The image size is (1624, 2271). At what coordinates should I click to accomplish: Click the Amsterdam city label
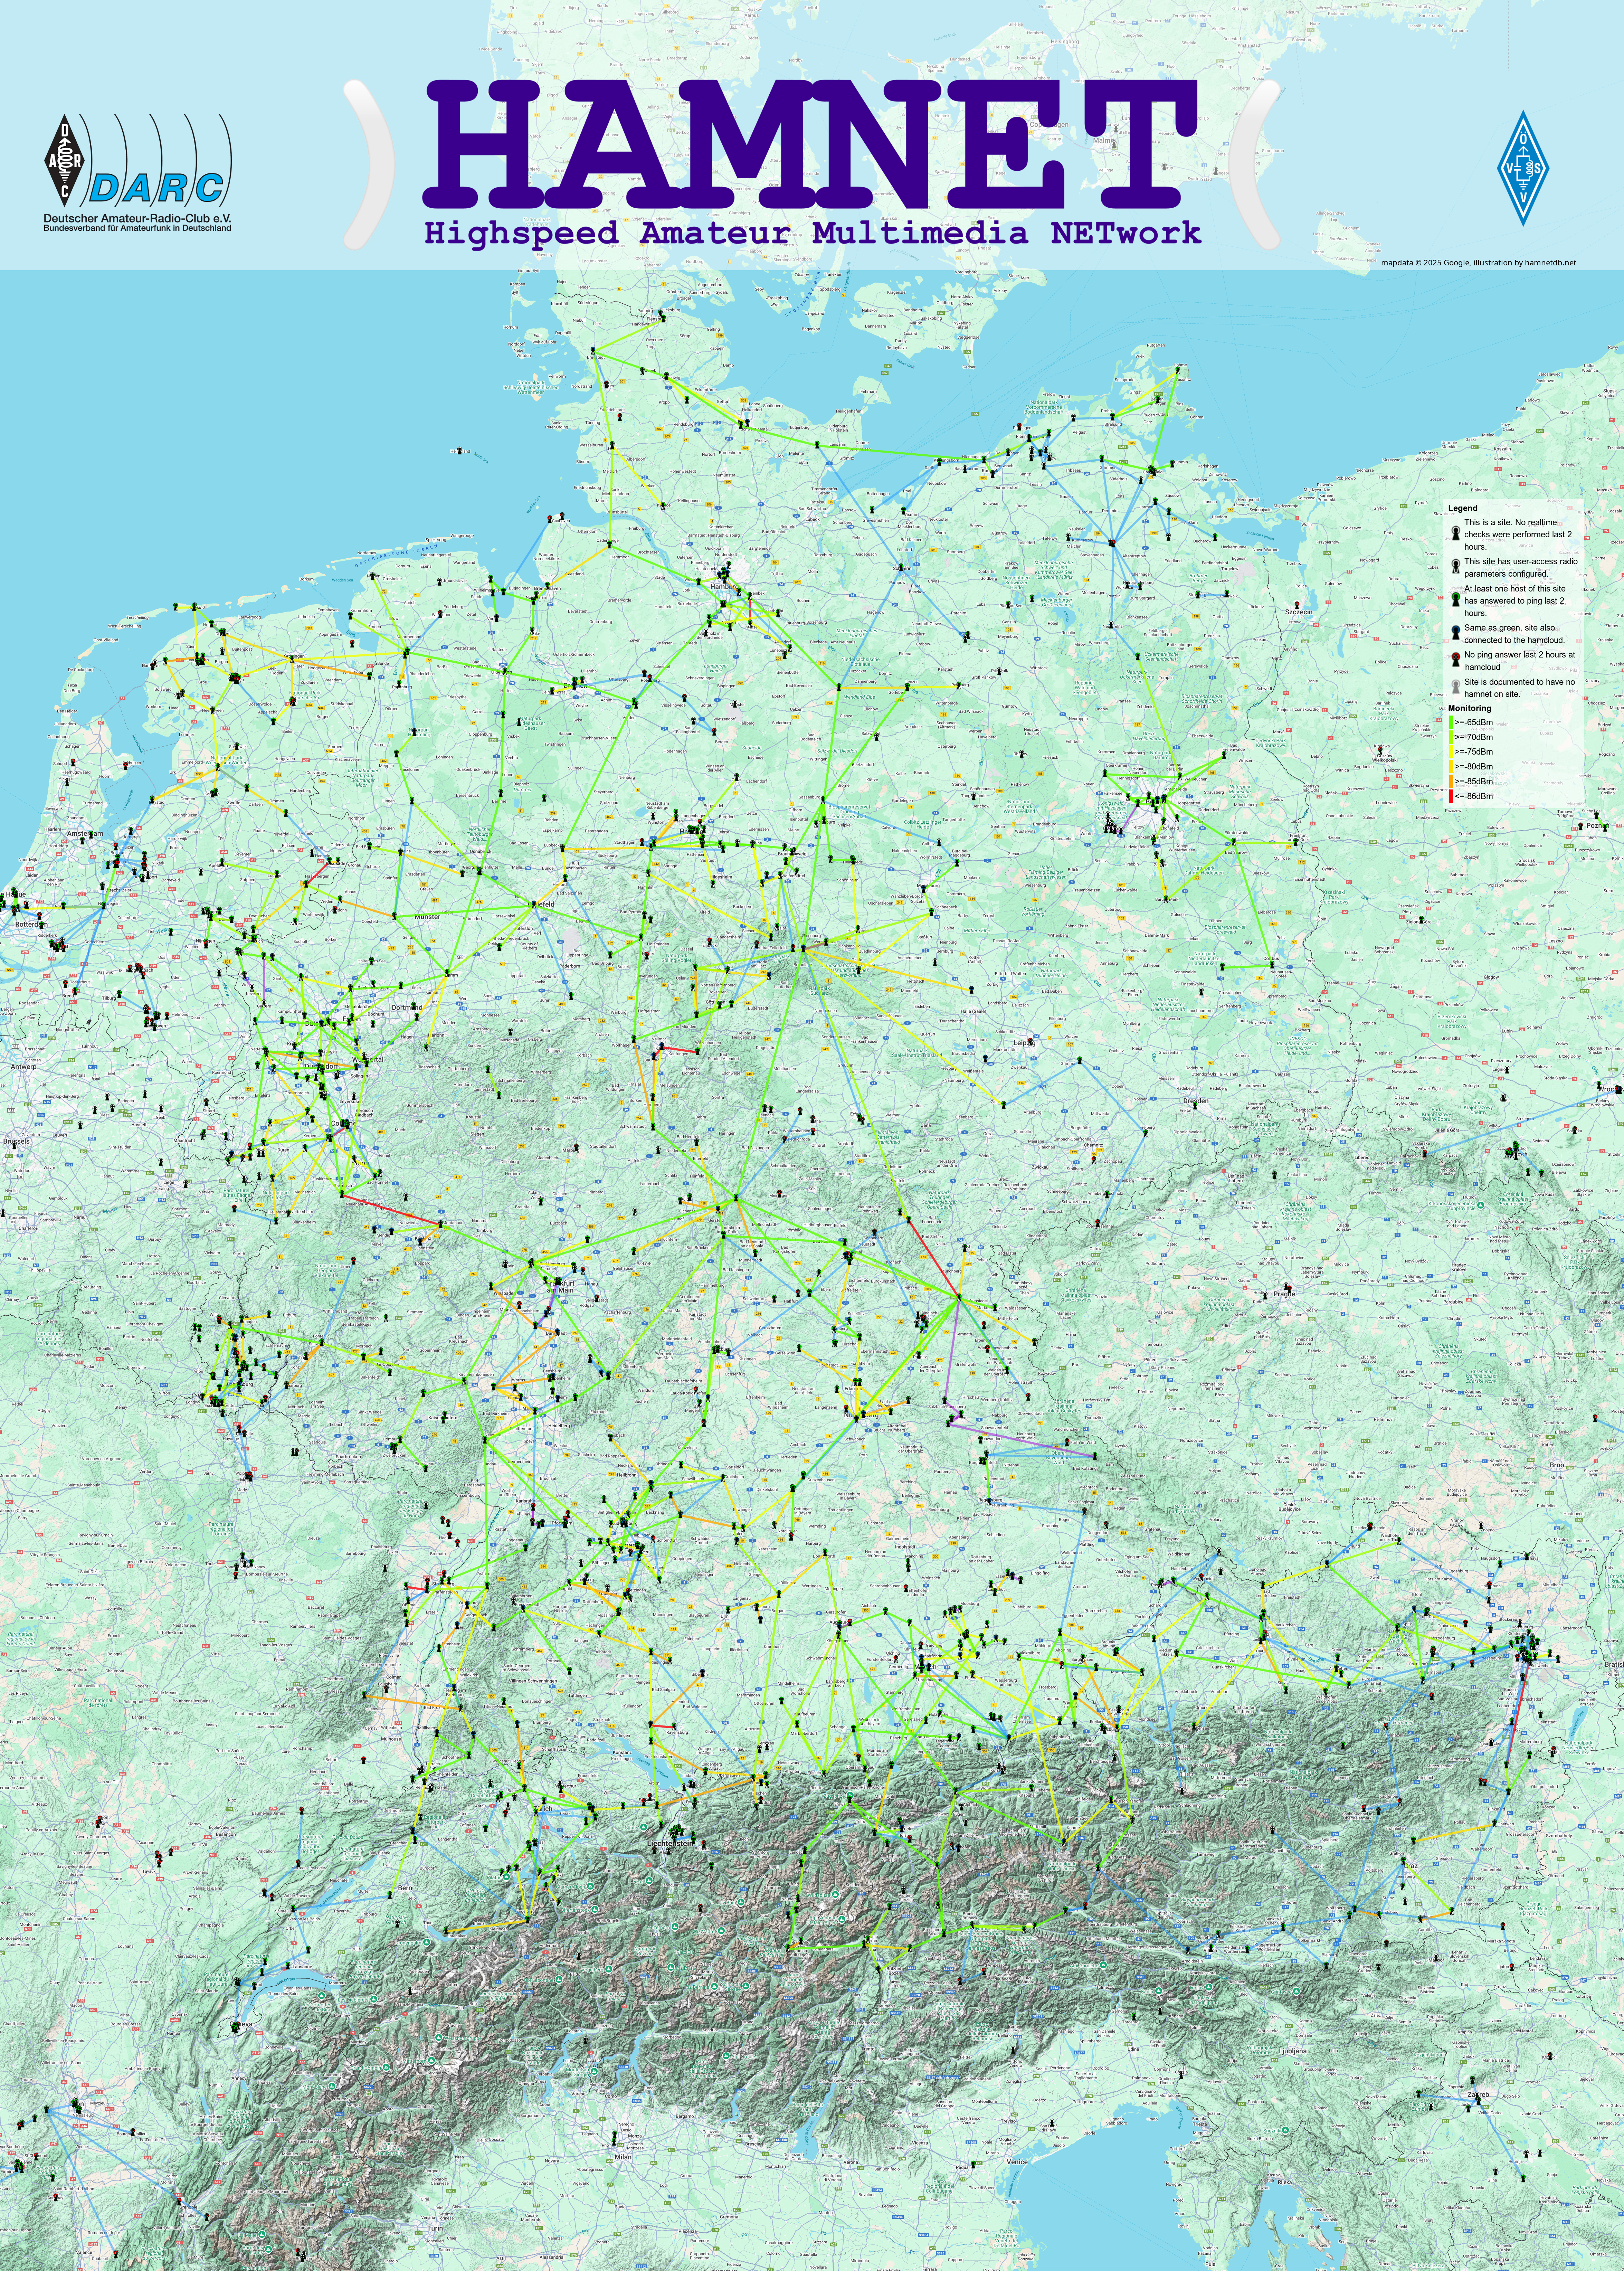pos(85,833)
